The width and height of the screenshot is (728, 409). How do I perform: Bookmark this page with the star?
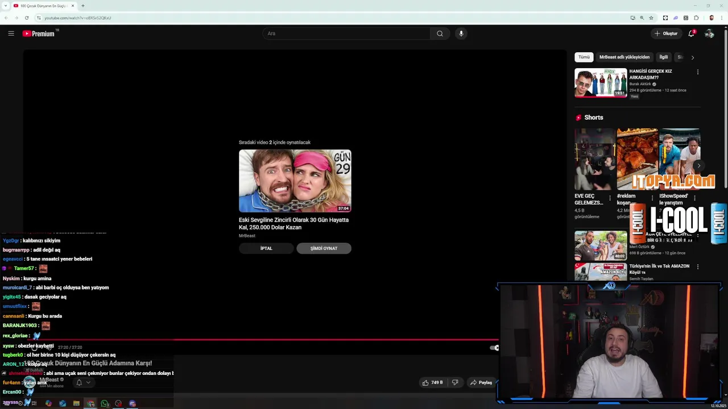(651, 18)
